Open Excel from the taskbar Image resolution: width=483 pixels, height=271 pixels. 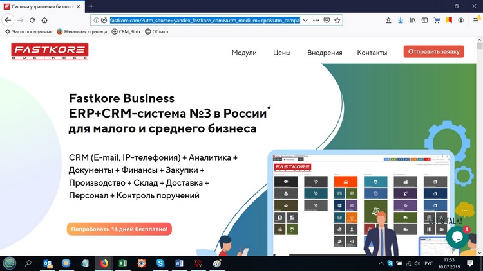click(122, 263)
